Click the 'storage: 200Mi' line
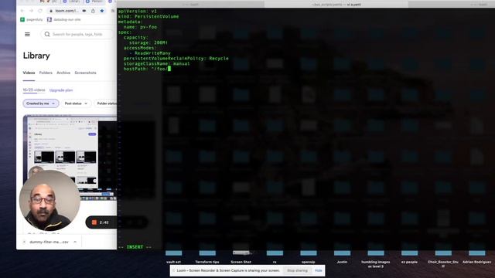The image size is (495, 278). [x=148, y=42]
